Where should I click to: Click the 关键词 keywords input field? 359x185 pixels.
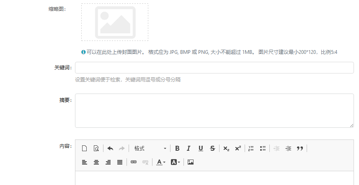(x=214, y=68)
